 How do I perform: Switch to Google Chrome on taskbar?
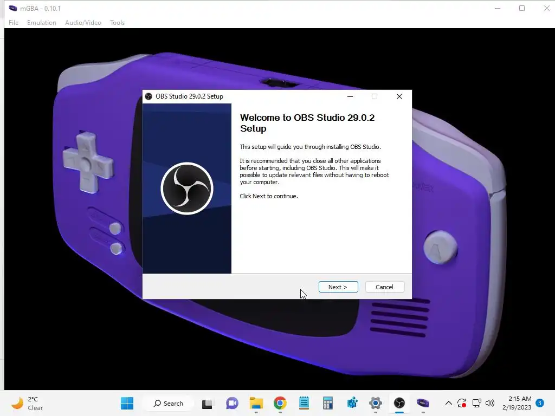click(x=280, y=403)
